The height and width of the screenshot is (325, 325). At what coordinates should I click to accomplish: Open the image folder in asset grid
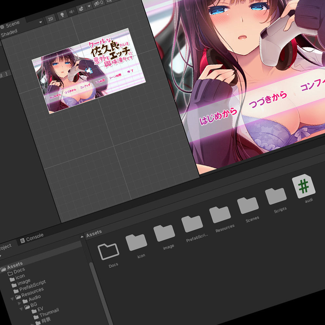point(164,233)
